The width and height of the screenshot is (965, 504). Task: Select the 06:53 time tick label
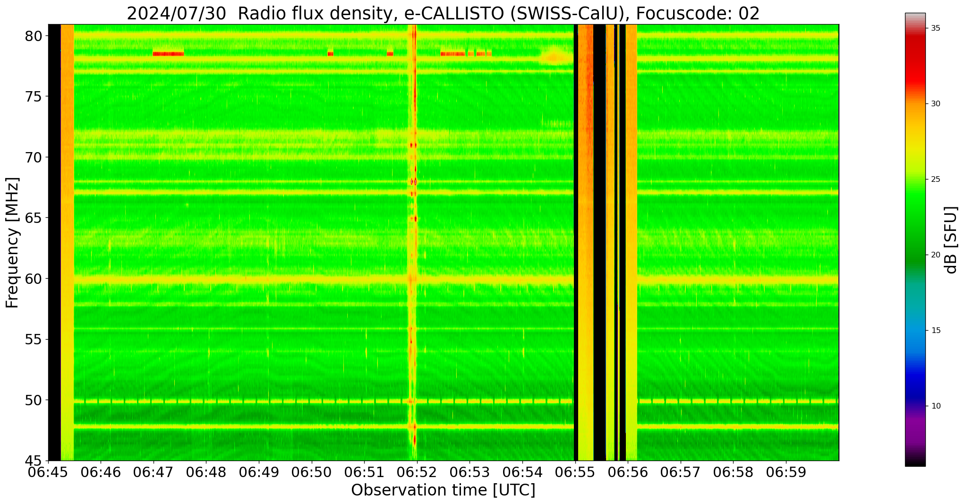(470, 472)
